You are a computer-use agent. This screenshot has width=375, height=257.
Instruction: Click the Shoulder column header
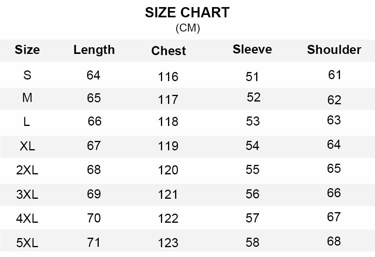tap(334, 50)
